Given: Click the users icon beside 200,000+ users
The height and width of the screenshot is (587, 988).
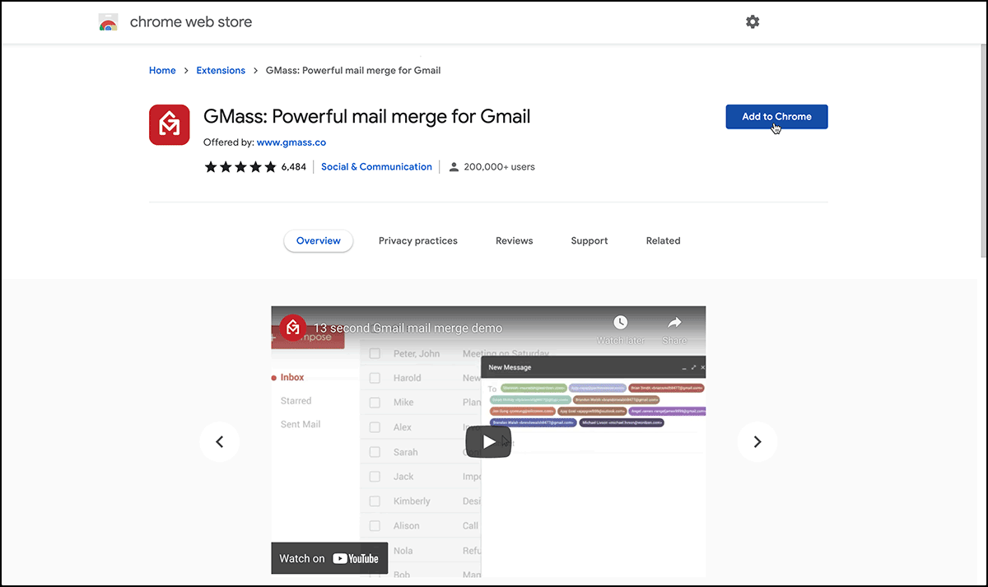Looking at the screenshot, I should coord(454,166).
